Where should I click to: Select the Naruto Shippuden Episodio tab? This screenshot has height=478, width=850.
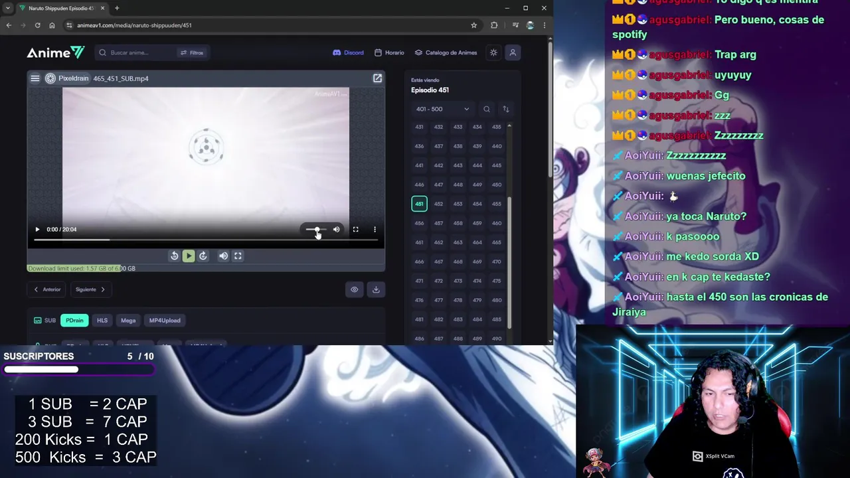60,8
